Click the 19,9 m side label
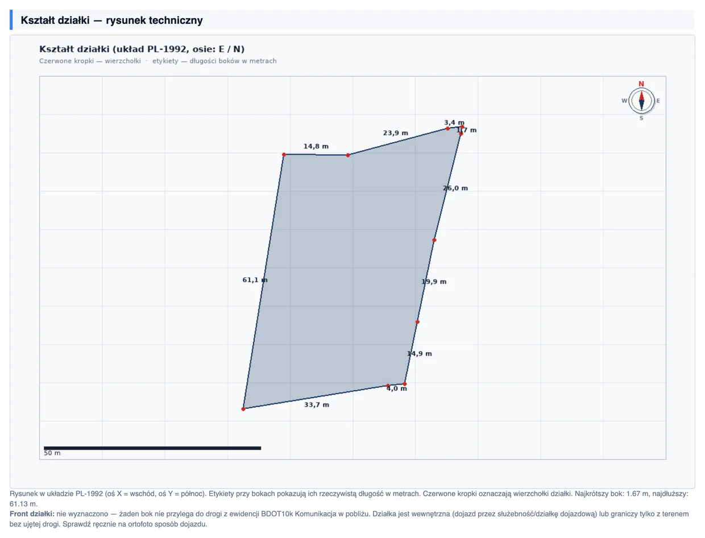The width and height of the screenshot is (705, 538). pyautogui.click(x=434, y=282)
